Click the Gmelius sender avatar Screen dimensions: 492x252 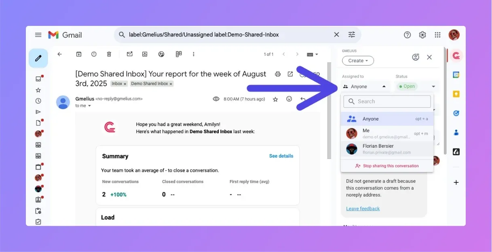pos(63,102)
